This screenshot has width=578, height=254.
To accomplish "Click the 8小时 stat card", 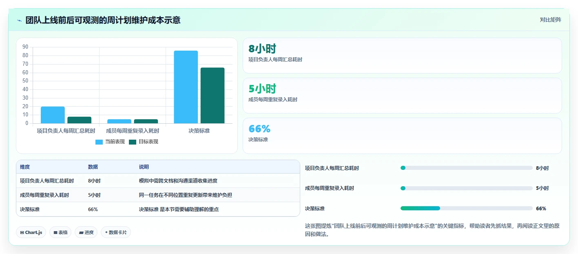I will (x=402, y=56).
